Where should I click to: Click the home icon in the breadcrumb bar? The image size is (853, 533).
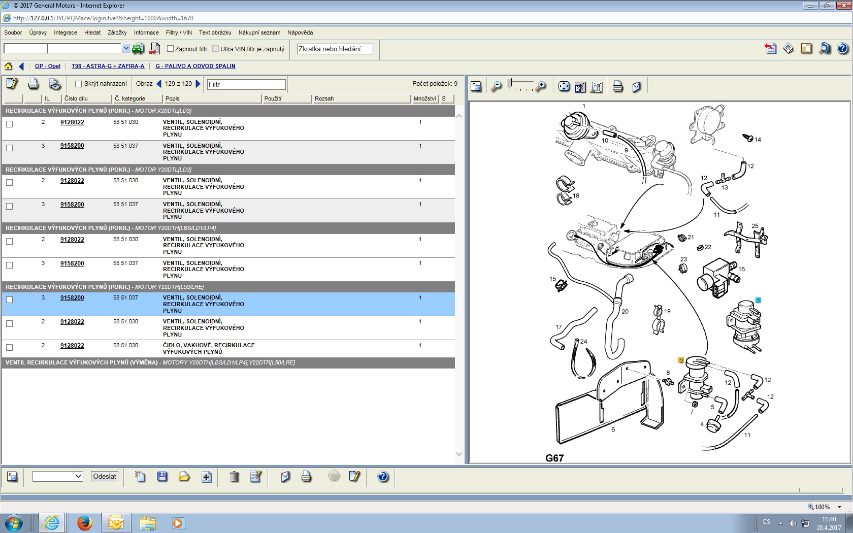[9, 66]
